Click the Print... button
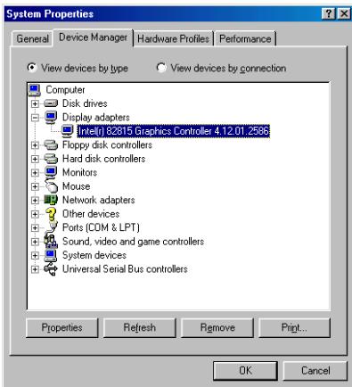The width and height of the screenshot is (352, 387). 294,327
